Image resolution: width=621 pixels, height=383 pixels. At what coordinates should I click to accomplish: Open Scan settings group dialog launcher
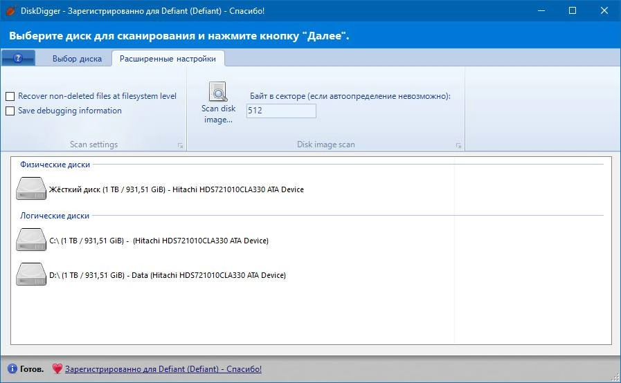click(x=181, y=146)
